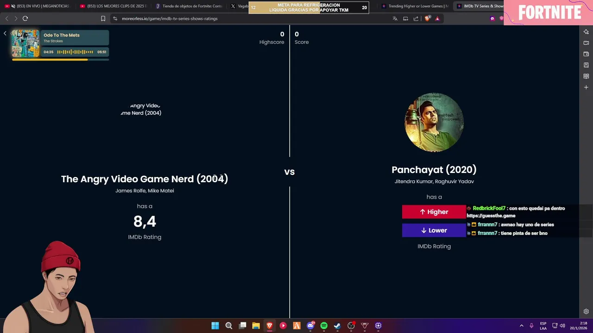Bookmark this page icon
This screenshot has height=333, width=593.
pyautogui.click(x=103, y=18)
